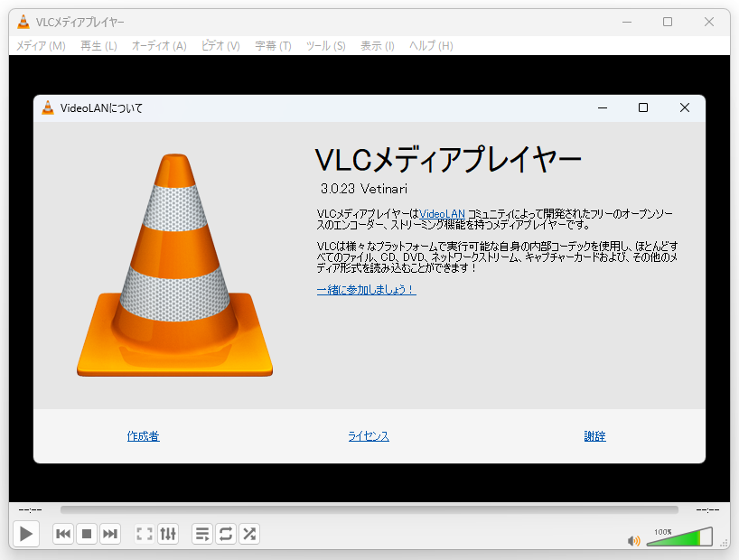Minimize the VideoLANについて dialog
The height and width of the screenshot is (560, 739).
pos(603,108)
